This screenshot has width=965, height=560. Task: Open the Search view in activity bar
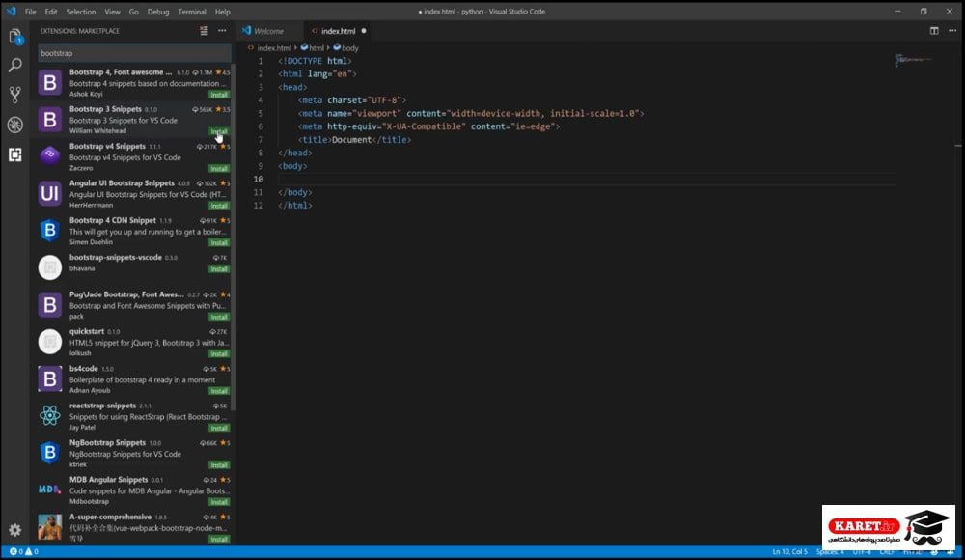coord(15,65)
